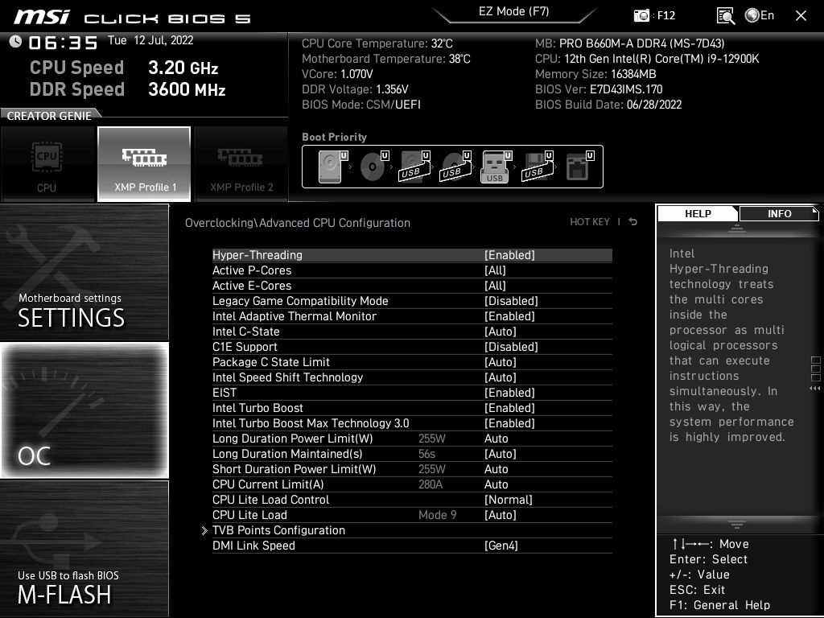The image size is (824, 618).
Task: Click the help panel bottom scroll handle
Action: pyautogui.click(x=737, y=524)
